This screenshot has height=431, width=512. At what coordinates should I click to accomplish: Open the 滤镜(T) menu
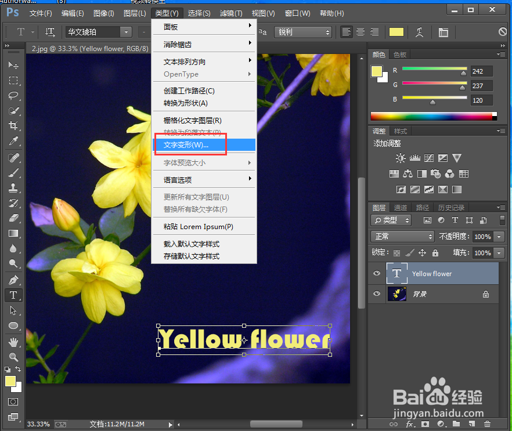click(231, 13)
